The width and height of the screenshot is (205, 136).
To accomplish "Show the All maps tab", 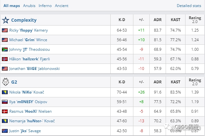I will pyautogui.click(x=11, y=6).
